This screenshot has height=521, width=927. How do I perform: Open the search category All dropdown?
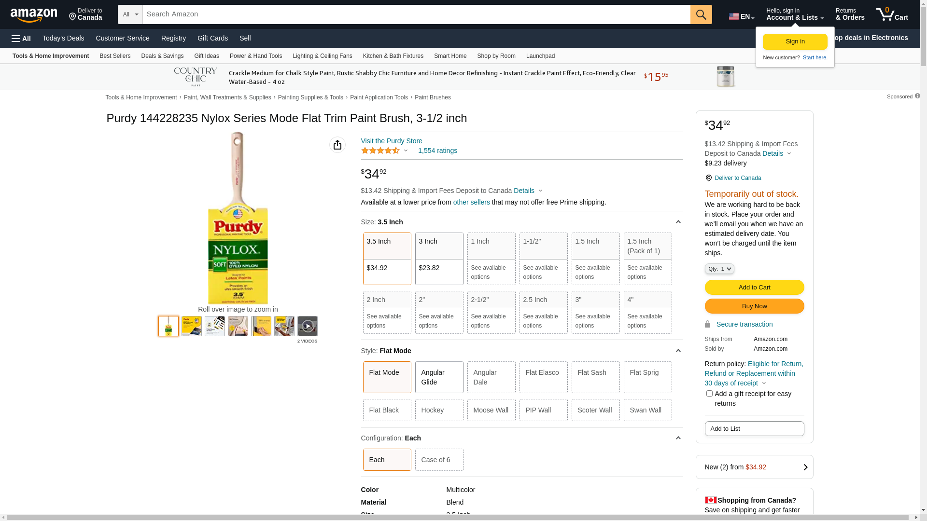point(130,14)
